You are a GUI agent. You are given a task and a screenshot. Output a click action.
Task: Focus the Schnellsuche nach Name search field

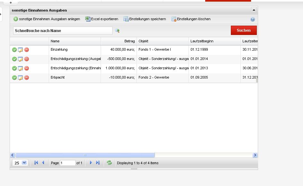(x=63, y=31)
